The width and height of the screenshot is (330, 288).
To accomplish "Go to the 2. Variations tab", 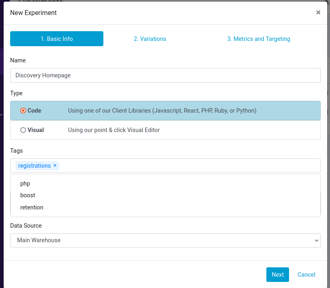I will [x=150, y=39].
